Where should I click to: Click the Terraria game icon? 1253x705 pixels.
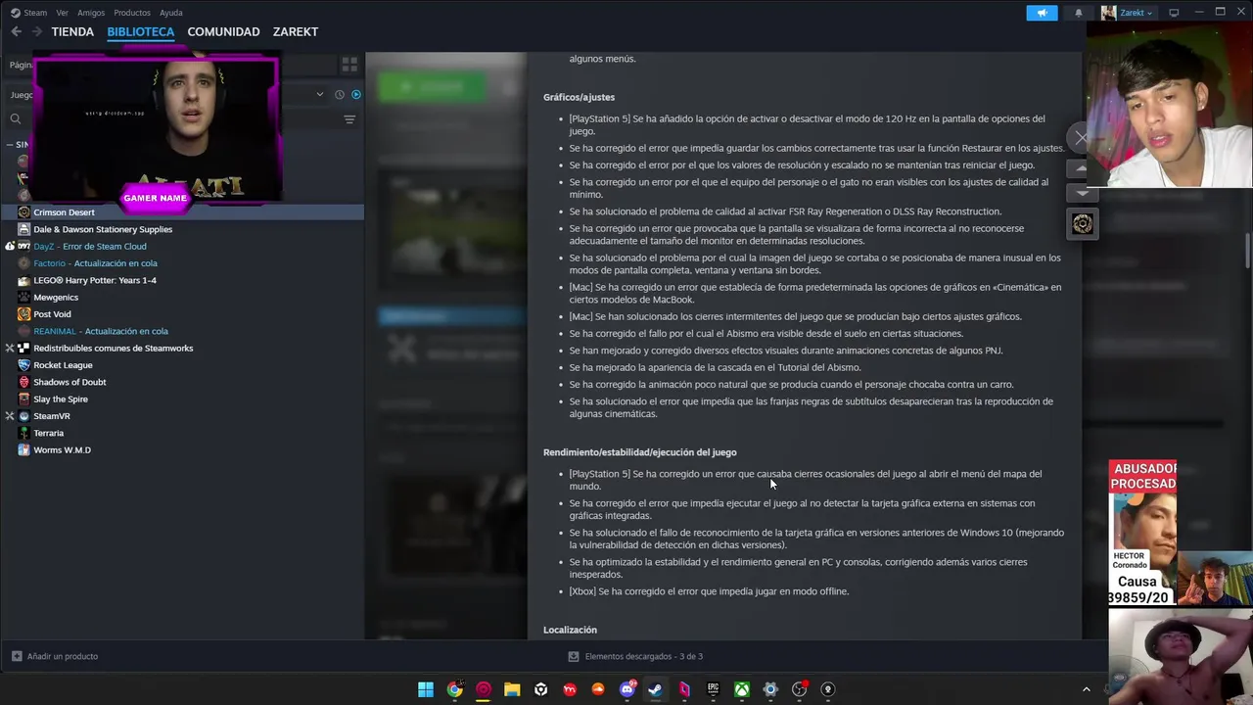tap(24, 433)
